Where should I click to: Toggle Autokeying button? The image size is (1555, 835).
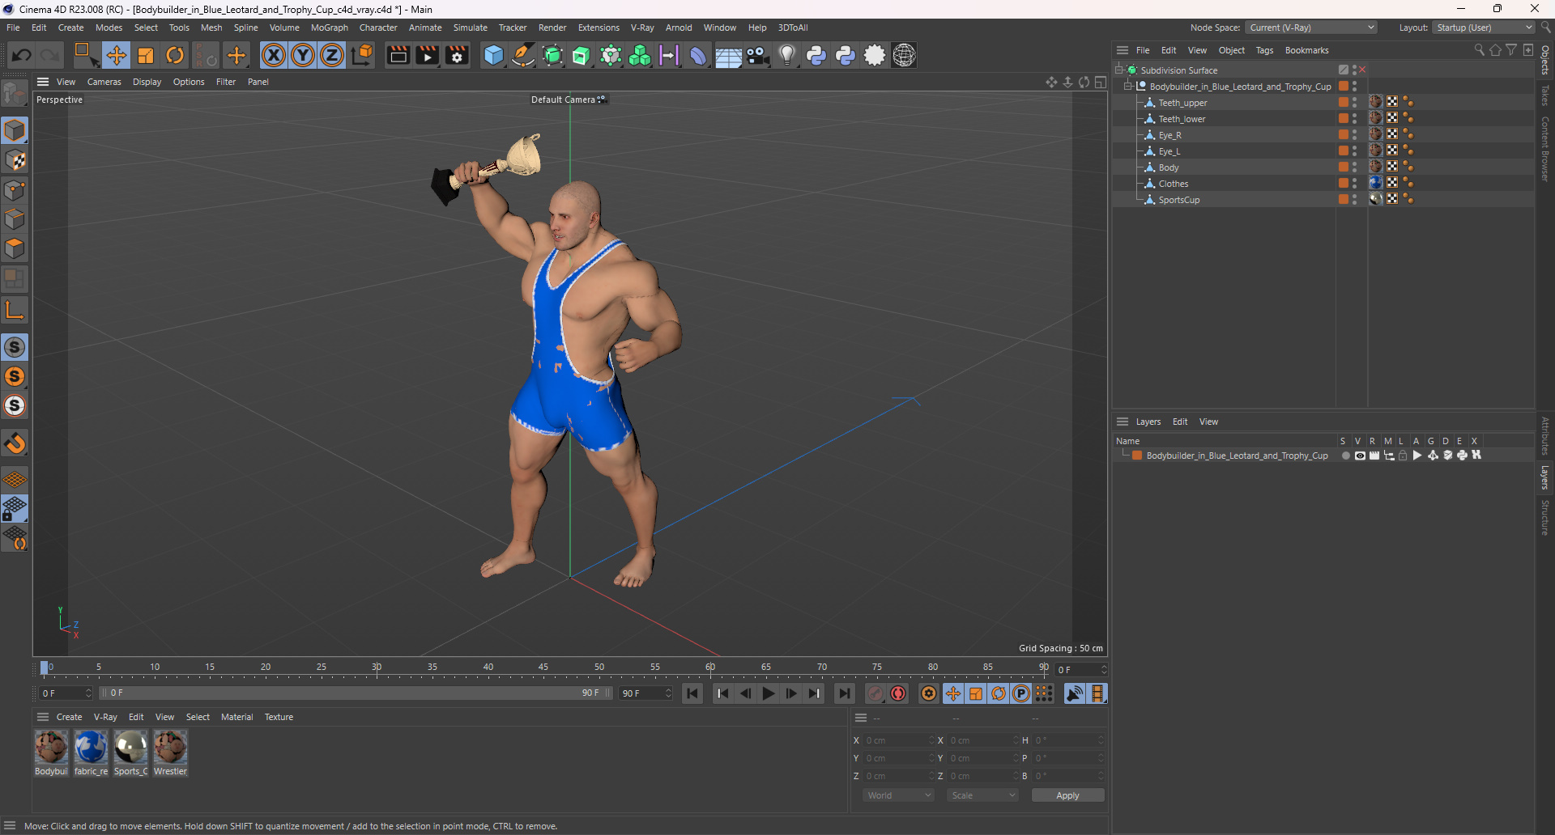coord(898,693)
